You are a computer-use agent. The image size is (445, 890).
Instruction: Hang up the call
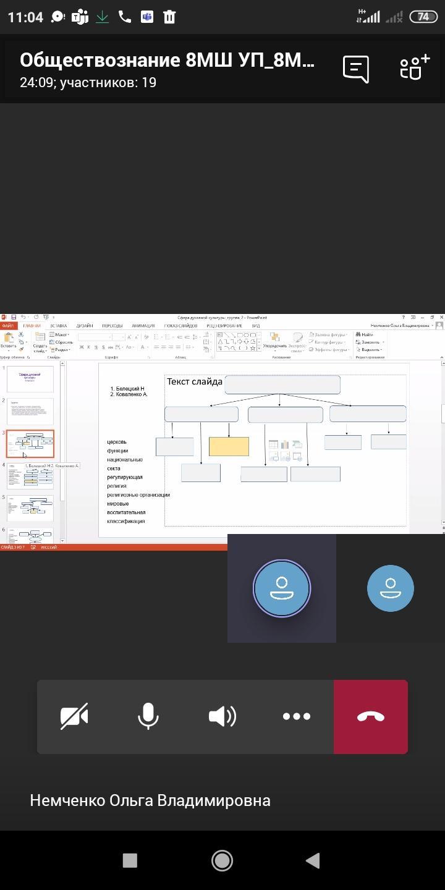coord(371,717)
